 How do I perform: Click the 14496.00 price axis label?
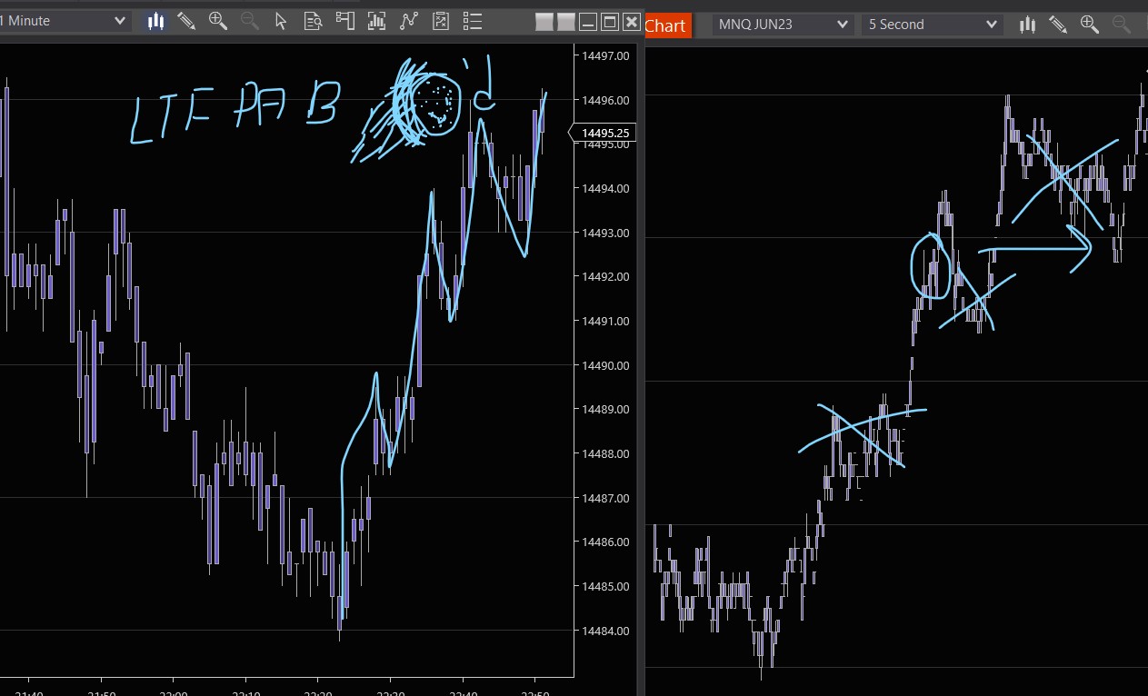tap(605, 100)
